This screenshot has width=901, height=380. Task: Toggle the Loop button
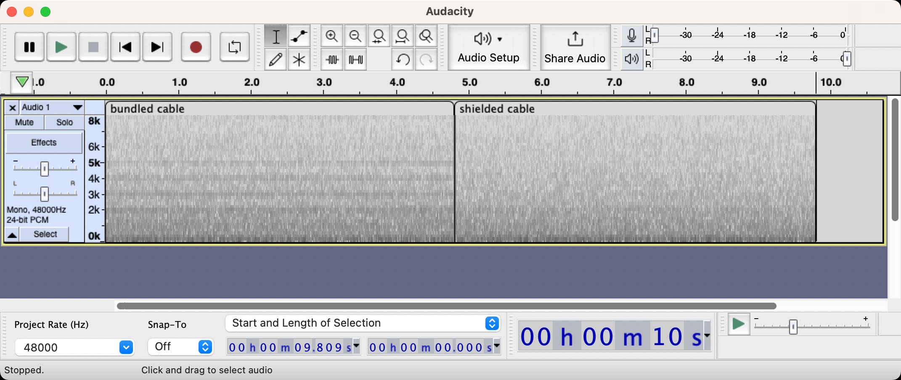pos(235,47)
